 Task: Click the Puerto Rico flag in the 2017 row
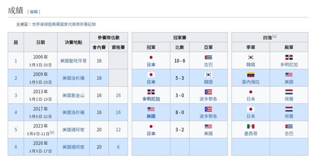tap(208, 109)
